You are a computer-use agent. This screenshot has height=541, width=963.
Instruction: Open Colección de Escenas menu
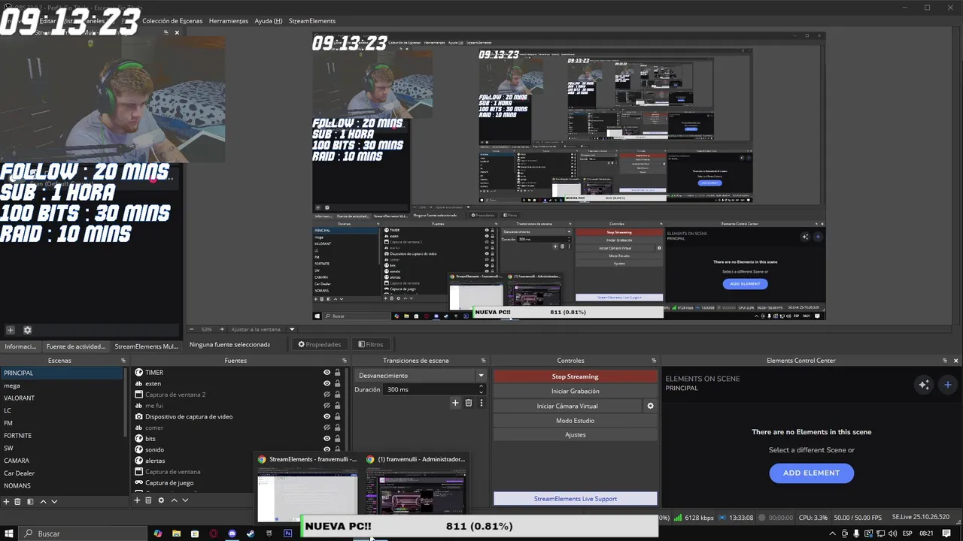[172, 21]
